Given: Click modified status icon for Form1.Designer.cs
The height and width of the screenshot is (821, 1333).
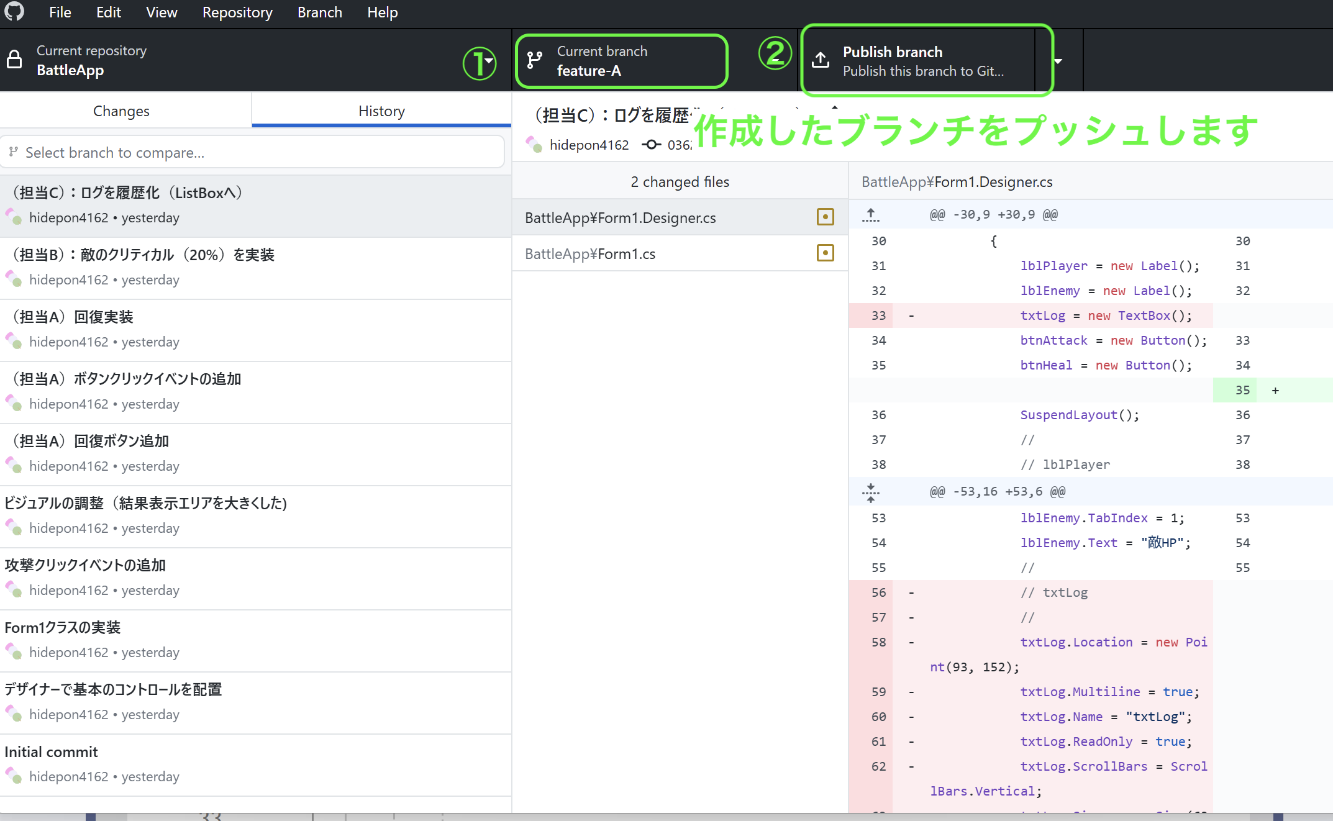Looking at the screenshot, I should (825, 217).
